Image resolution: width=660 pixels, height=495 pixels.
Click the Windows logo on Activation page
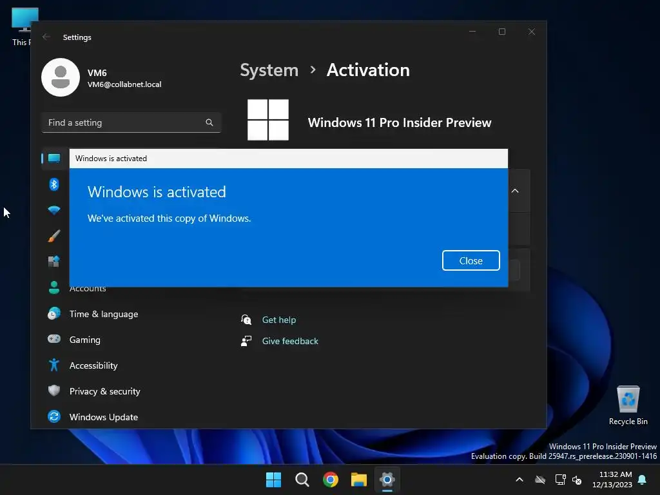(x=268, y=120)
